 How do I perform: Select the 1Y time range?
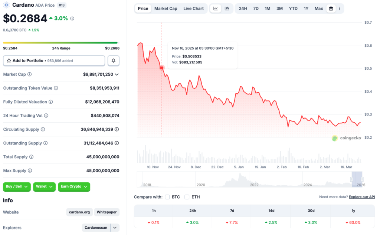[306, 8]
